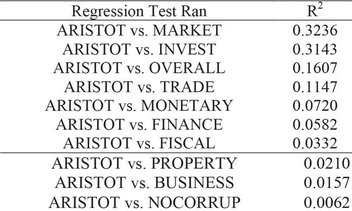
Task: Click the R² column header
Action: pos(315,10)
